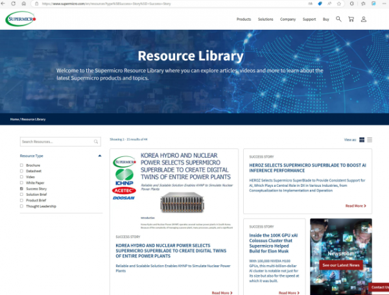View site information lock icon
Viewport: 389px width, 295px height.
(x=36, y=4)
